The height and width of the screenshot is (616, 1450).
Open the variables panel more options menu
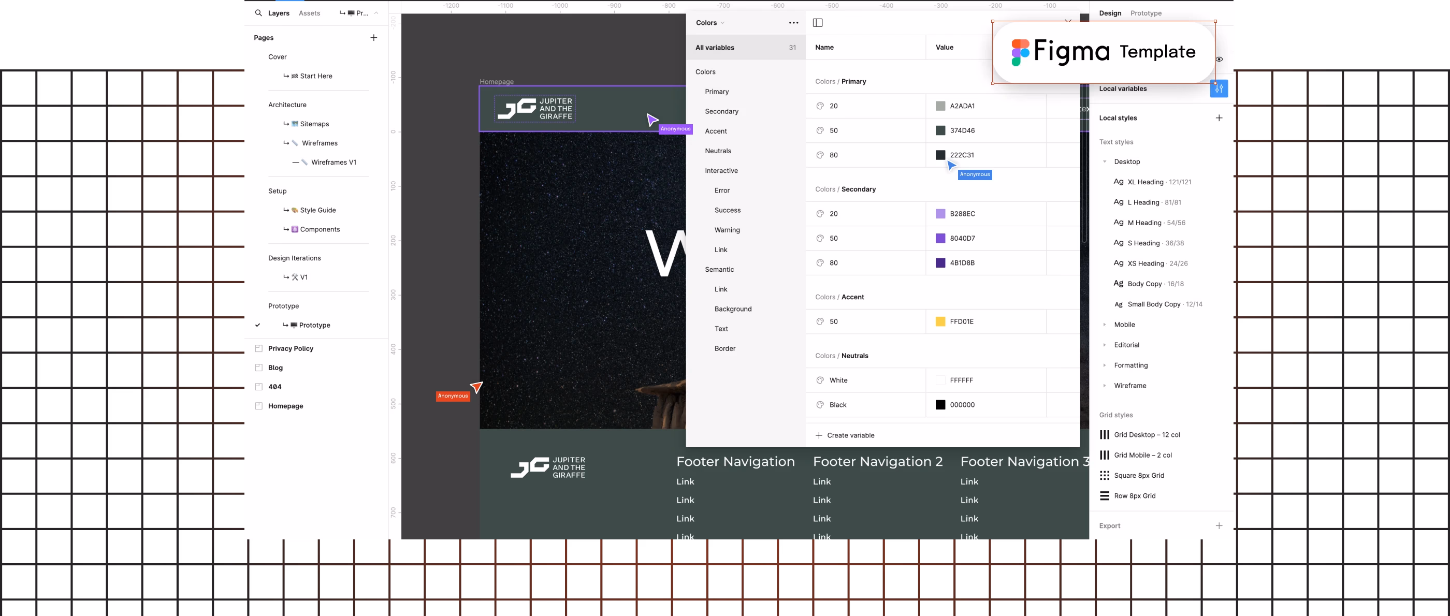tap(793, 22)
